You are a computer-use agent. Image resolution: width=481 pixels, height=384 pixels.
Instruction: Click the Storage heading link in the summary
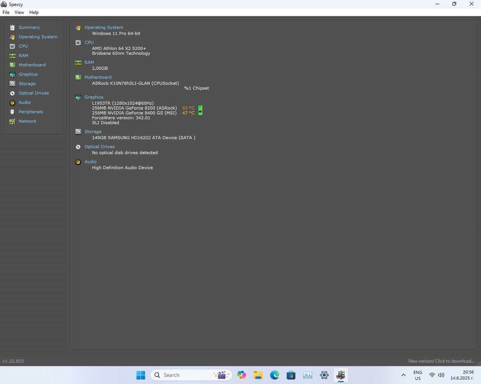tap(93, 132)
